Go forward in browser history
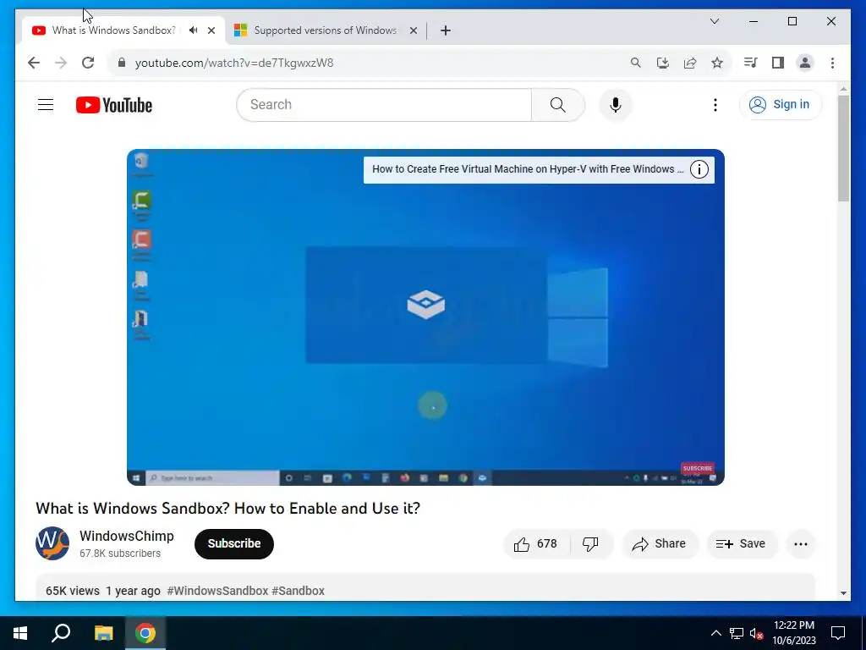Image resolution: width=866 pixels, height=650 pixels. 61,63
